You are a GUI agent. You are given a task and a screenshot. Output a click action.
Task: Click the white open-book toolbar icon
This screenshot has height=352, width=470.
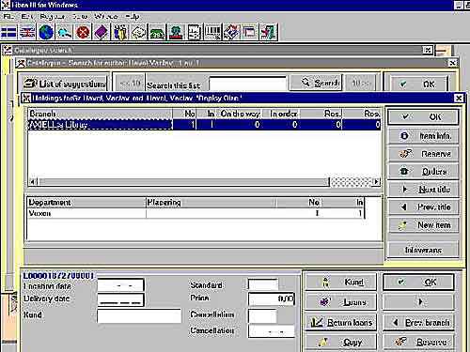138,32
